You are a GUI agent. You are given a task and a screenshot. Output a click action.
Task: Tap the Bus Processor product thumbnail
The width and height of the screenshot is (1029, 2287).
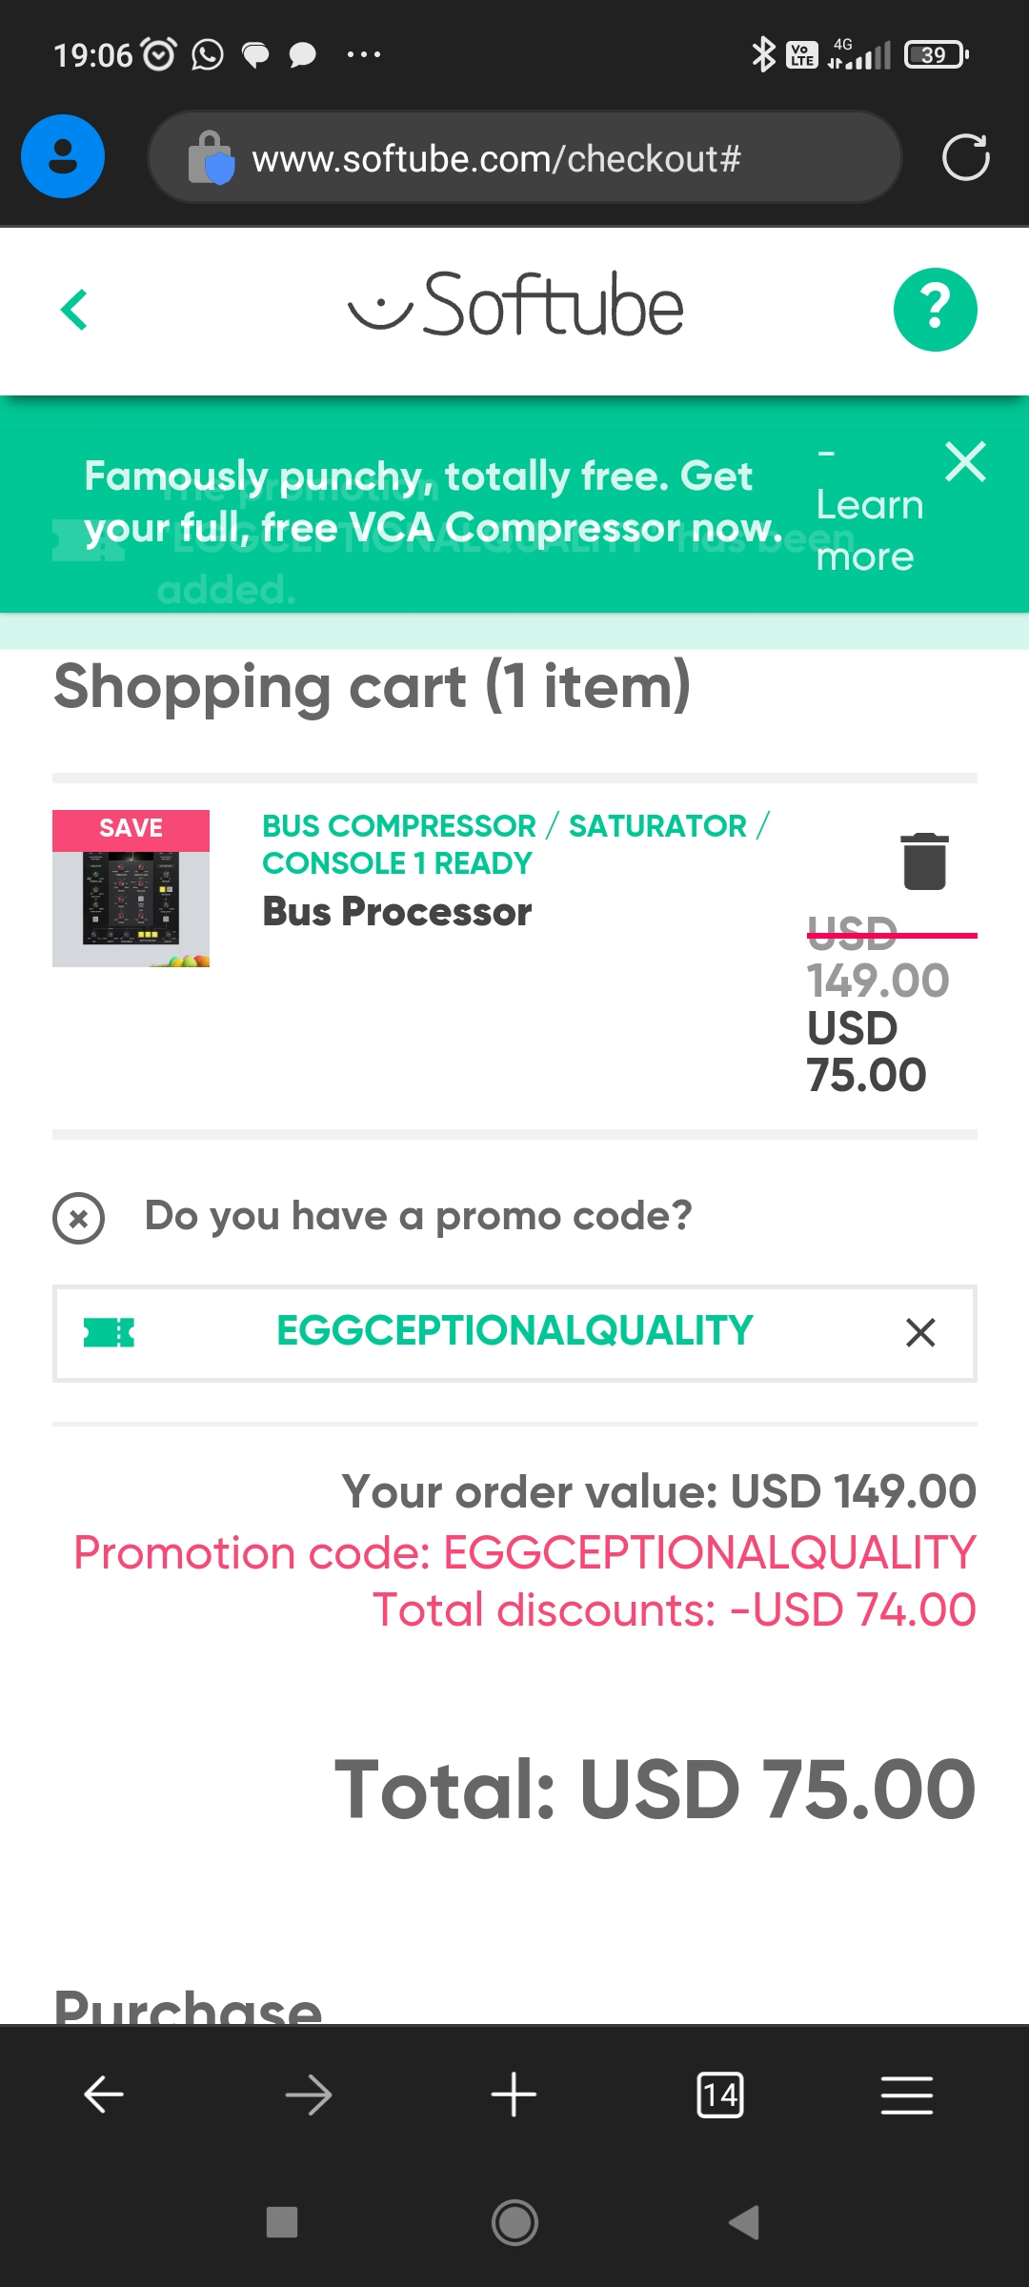click(x=131, y=888)
